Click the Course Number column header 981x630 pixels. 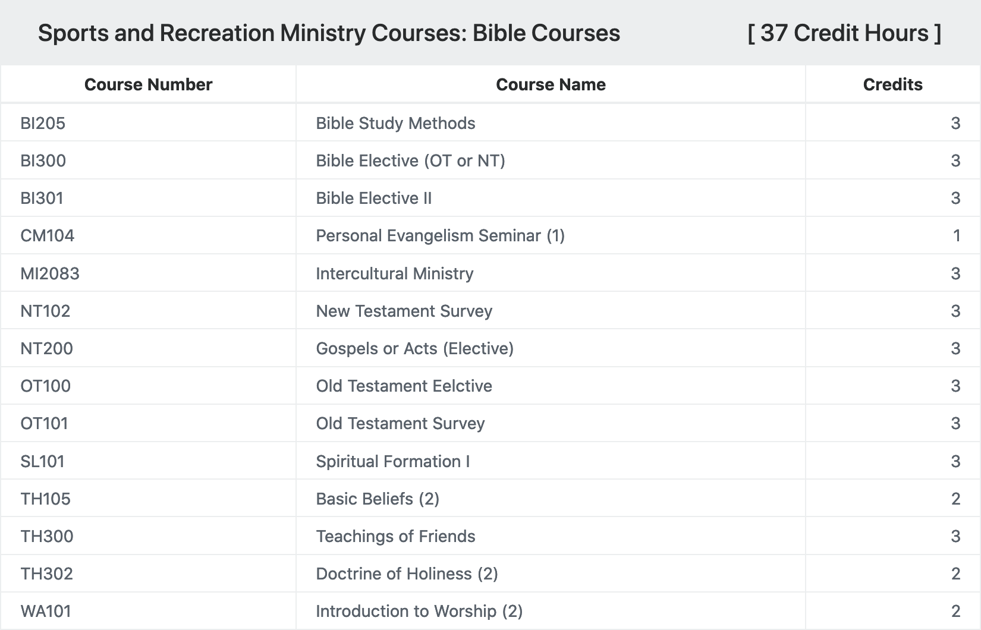tap(148, 84)
